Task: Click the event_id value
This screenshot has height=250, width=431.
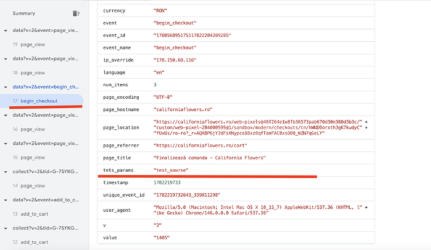Action: (192, 36)
